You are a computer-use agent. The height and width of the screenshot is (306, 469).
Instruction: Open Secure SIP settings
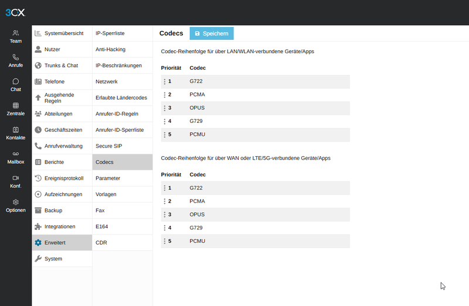point(123,146)
